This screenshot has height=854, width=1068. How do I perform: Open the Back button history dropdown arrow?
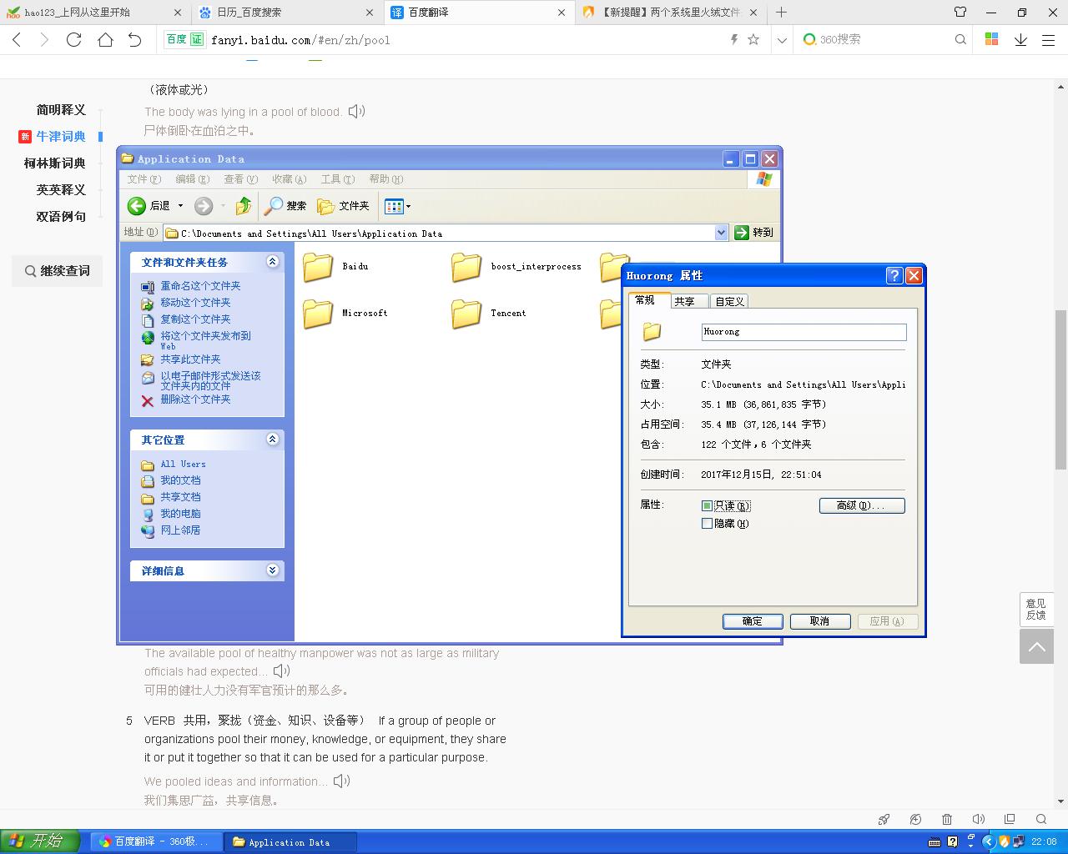[180, 205]
